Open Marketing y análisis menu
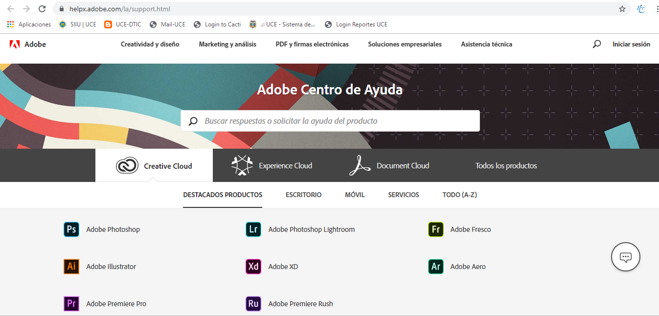659x316 pixels. [227, 44]
